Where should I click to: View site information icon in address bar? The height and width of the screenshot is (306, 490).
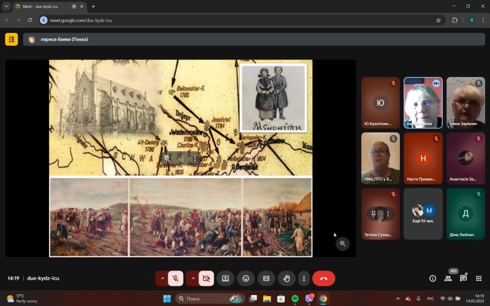pos(43,20)
